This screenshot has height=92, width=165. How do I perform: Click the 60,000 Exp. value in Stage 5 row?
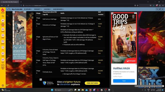point(100,72)
